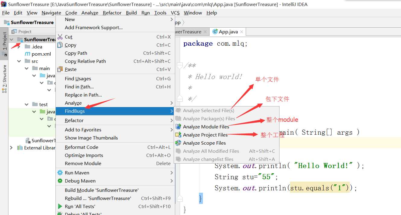Select Find Usages in context menu
Screen dimensions: 401x215
(x=115, y=78)
